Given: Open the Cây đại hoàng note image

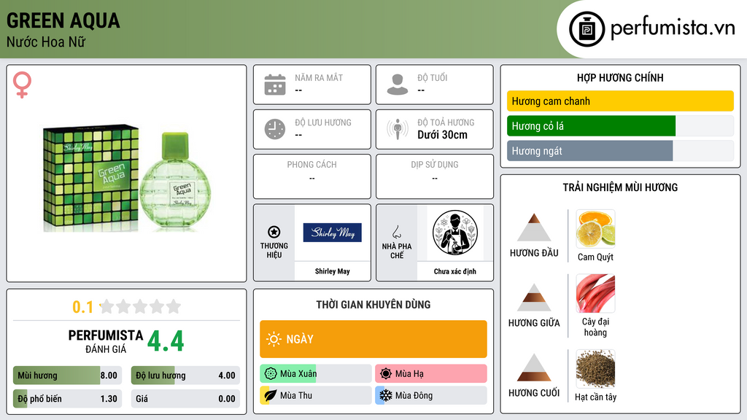Looking at the screenshot, I should [595, 293].
